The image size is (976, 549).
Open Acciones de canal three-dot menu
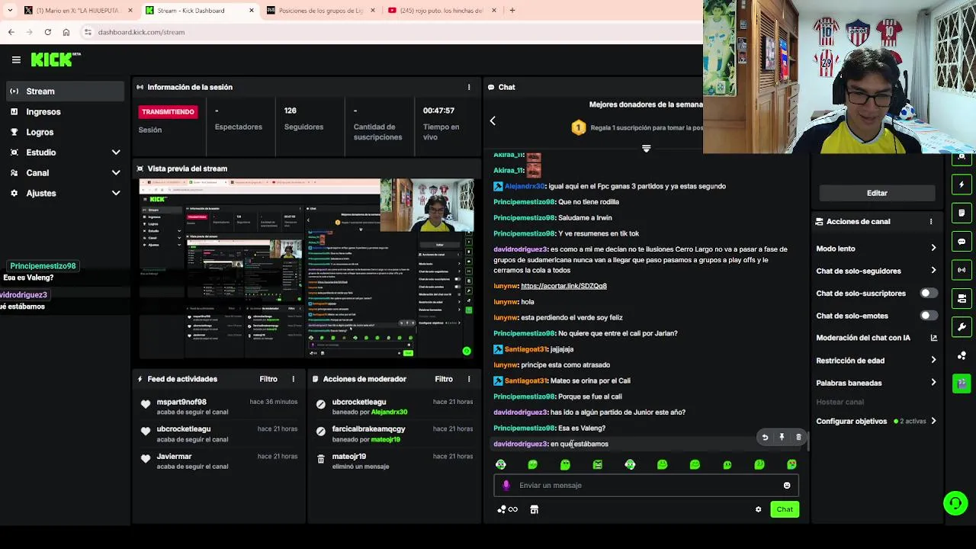(x=930, y=222)
